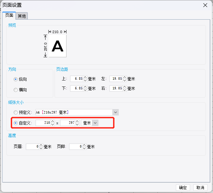Choose the 预定义 paper size option

pos(15,112)
